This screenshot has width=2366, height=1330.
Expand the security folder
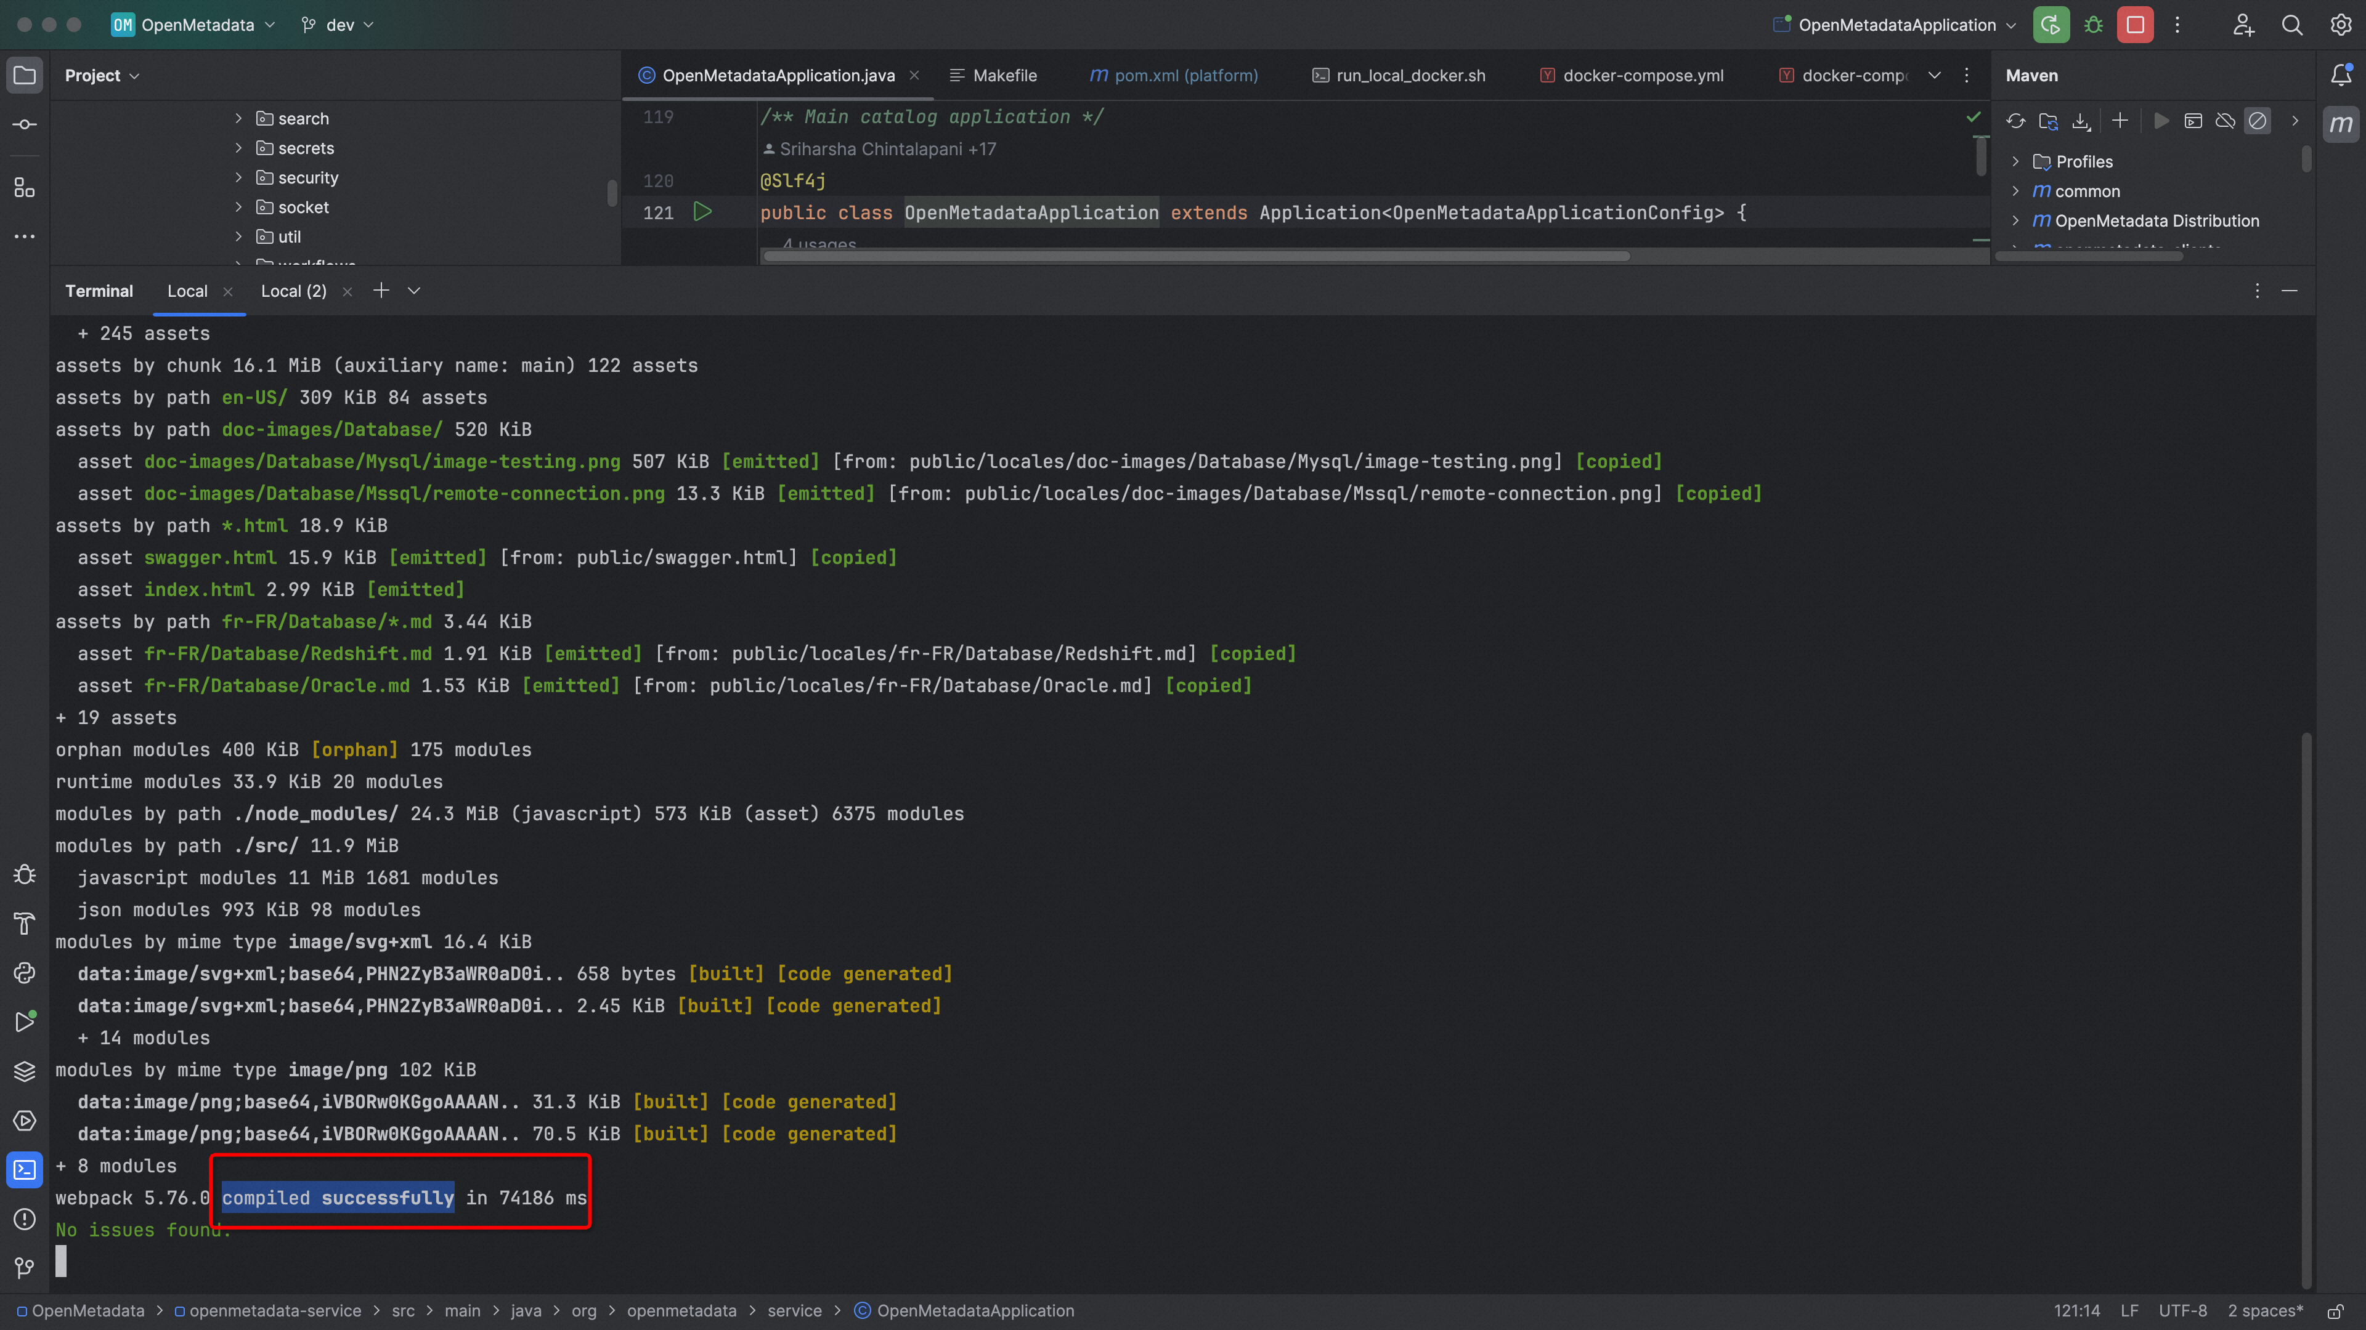pos(239,178)
